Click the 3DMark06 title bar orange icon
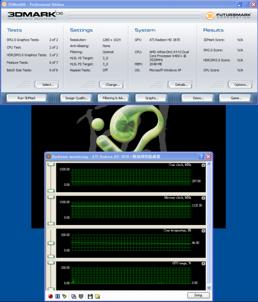The image size is (258, 302). click(4, 4)
